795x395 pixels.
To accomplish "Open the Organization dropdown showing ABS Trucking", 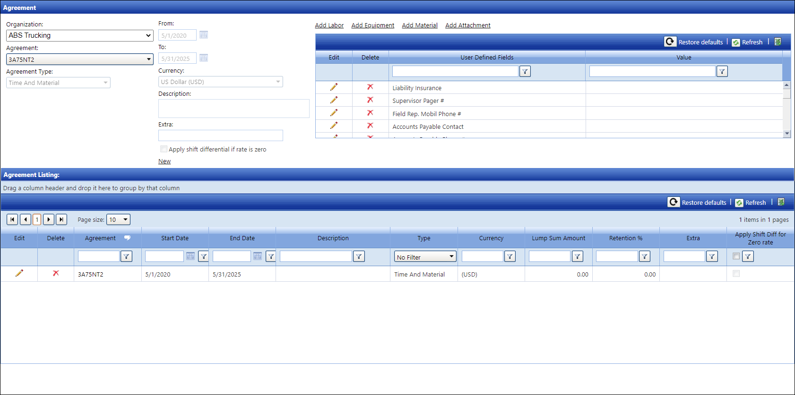I will click(79, 35).
